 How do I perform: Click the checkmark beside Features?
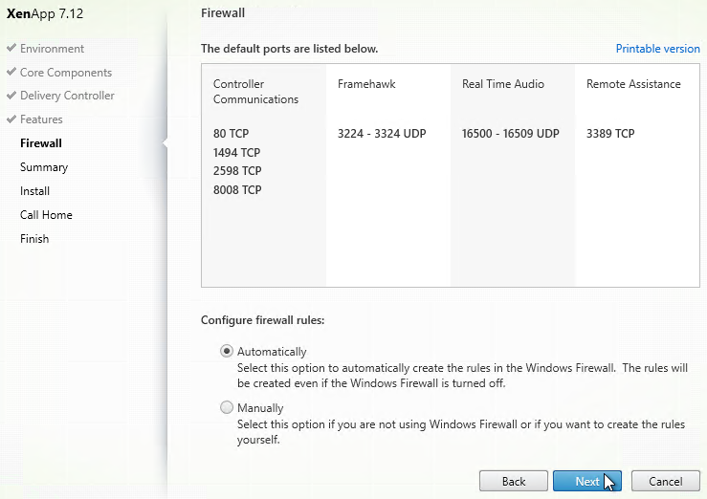pyautogui.click(x=11, y=119)
